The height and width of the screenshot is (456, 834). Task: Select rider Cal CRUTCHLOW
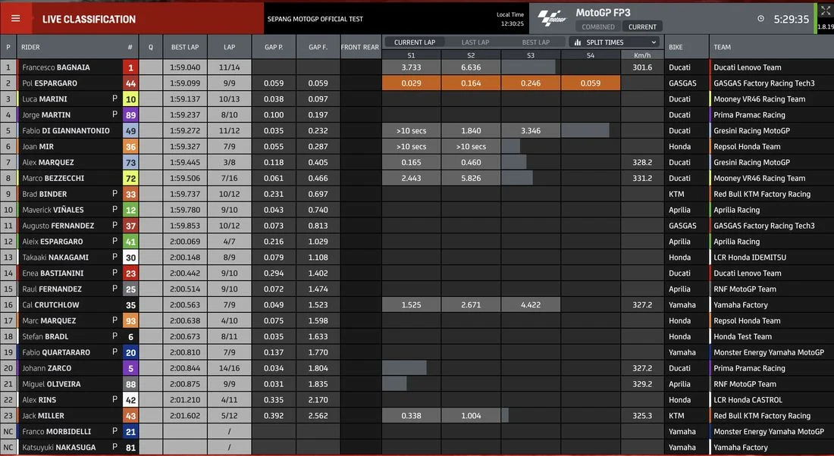(51, 305)
